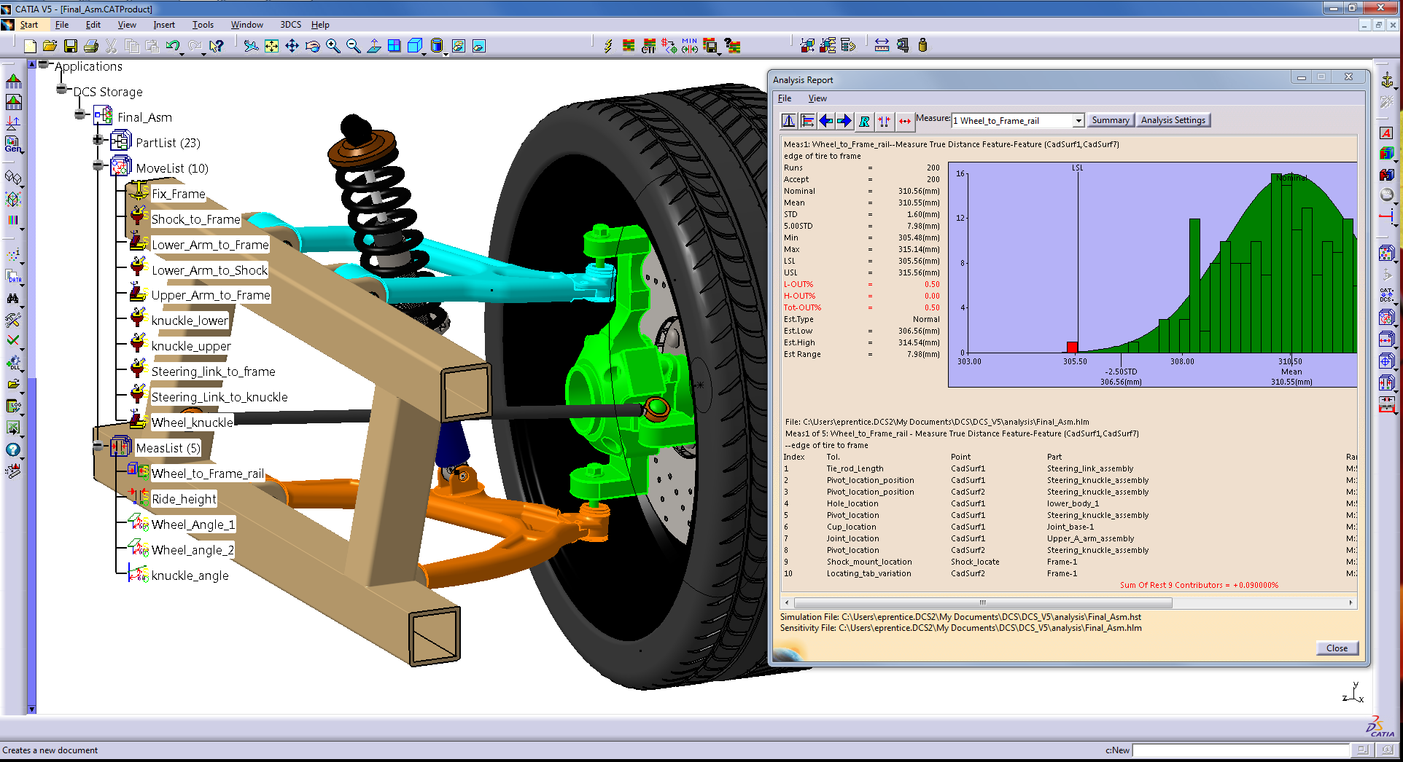Image resolution: width=1403 pixels, height=762 pixels.
Task: Click the blue question mark icon on the left toolbar
Action: pyautogui.click(x=12, y=450)
